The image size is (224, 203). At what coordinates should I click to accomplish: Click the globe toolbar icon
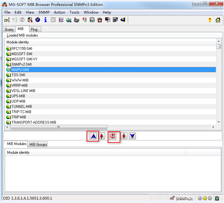coord(38,20)
